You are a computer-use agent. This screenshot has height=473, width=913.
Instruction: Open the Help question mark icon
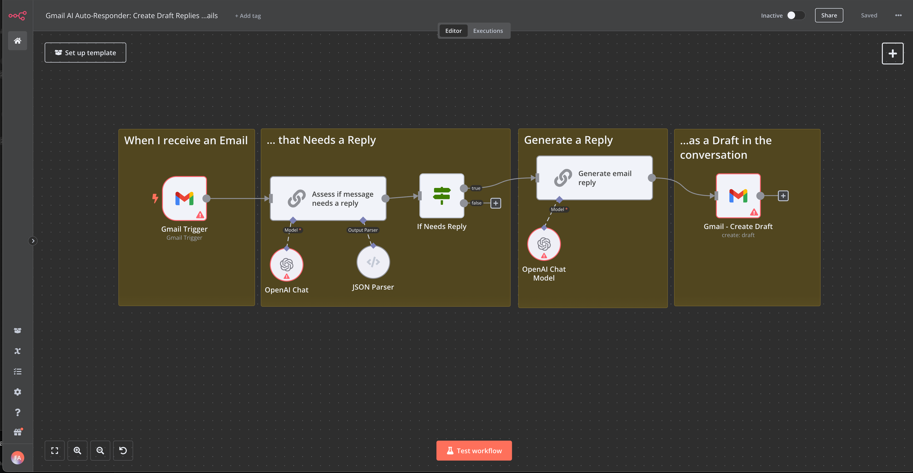coord(17,412)
